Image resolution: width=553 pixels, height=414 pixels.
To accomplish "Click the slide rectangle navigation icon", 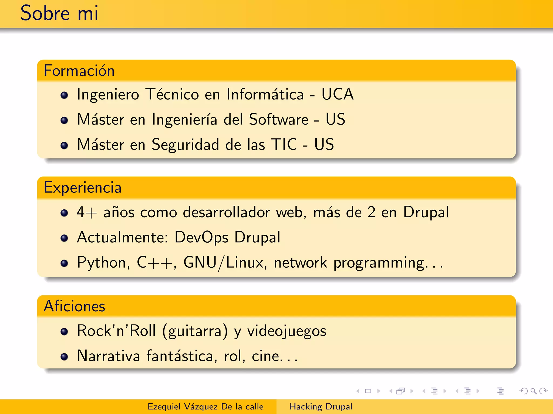I will (x=368, y=391).
